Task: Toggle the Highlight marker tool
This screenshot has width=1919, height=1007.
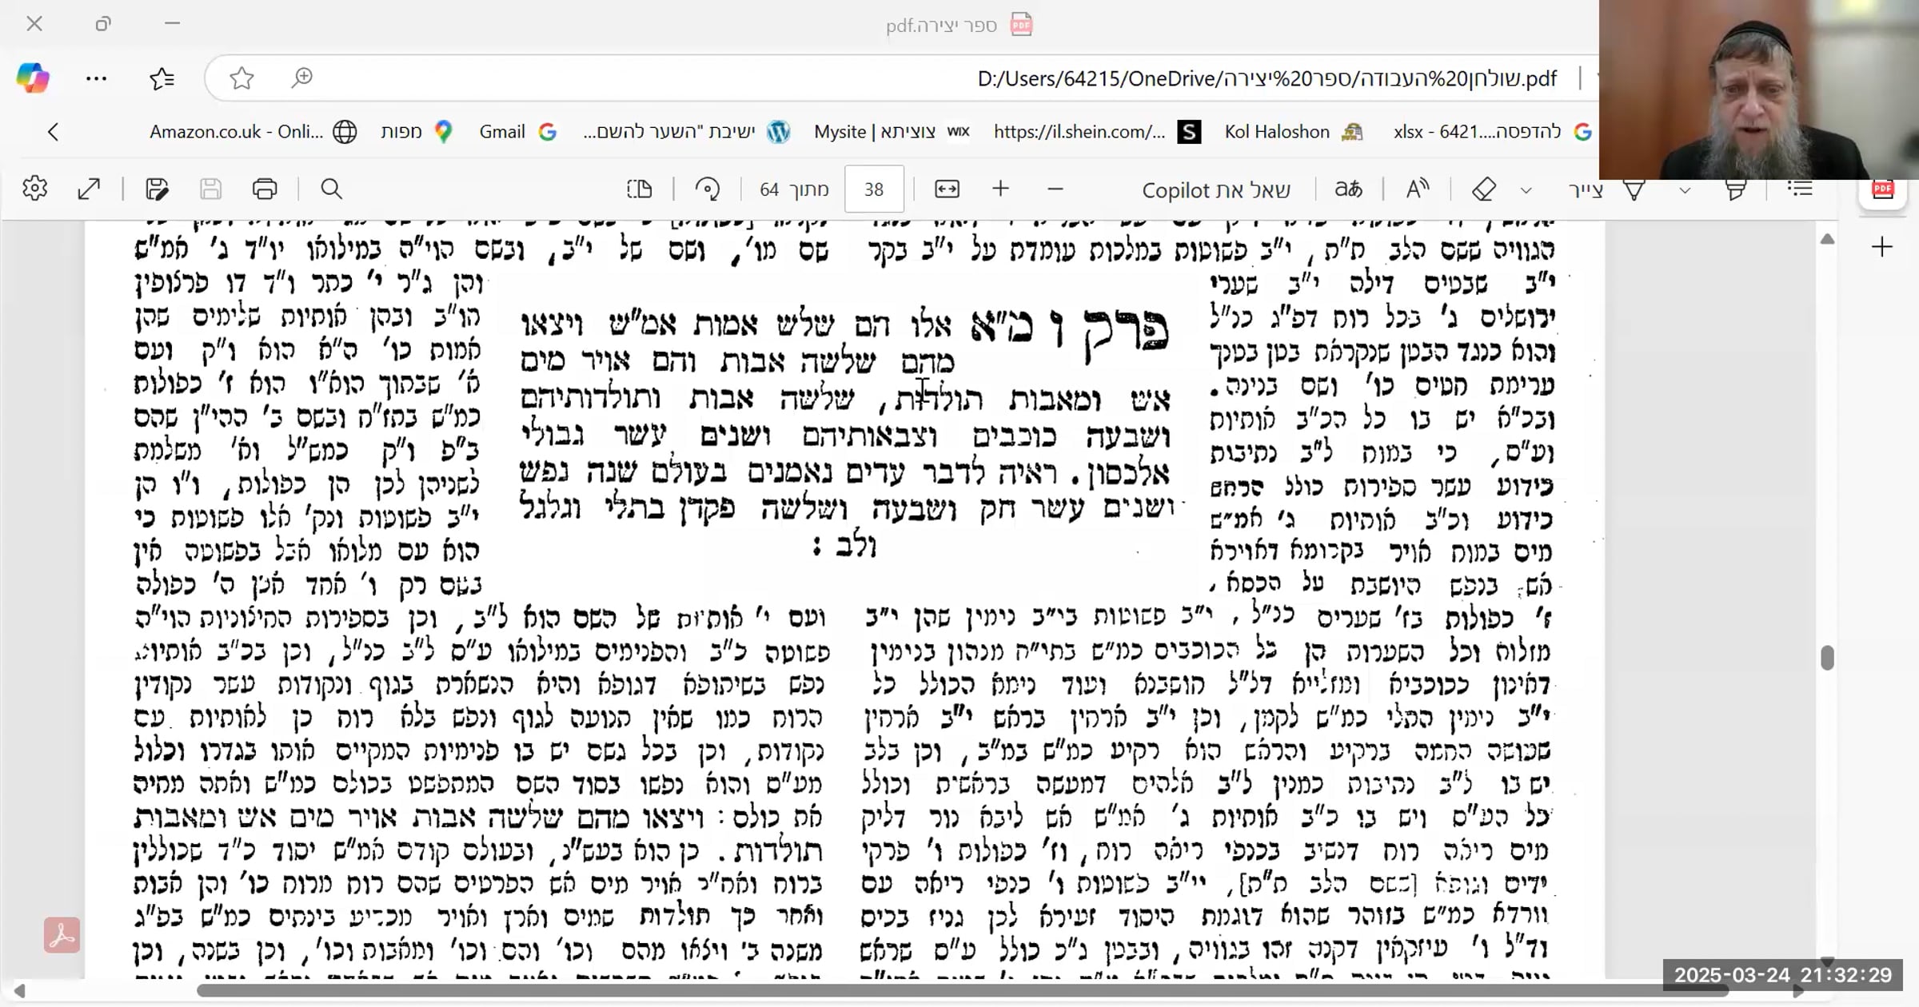Action: (1736, 189)
